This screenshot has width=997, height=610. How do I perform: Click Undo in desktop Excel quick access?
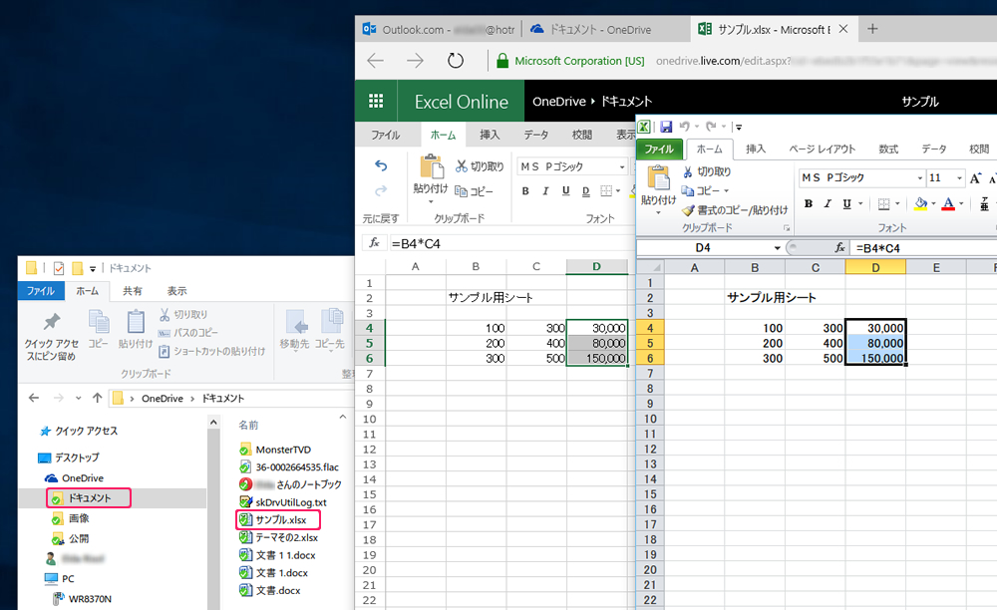click(x=684, y=127)
